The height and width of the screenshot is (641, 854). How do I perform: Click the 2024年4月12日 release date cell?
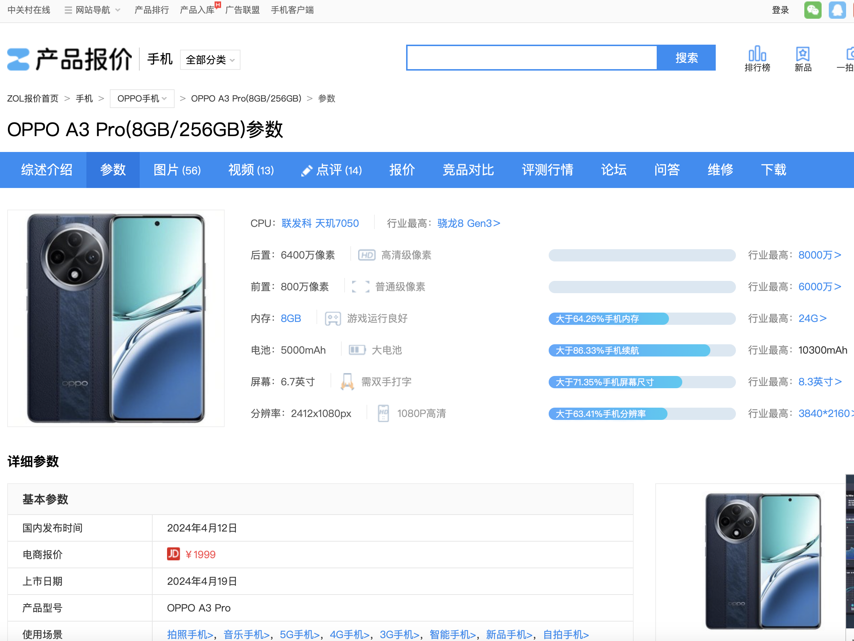pyautogui.click(x=393, y=528)
